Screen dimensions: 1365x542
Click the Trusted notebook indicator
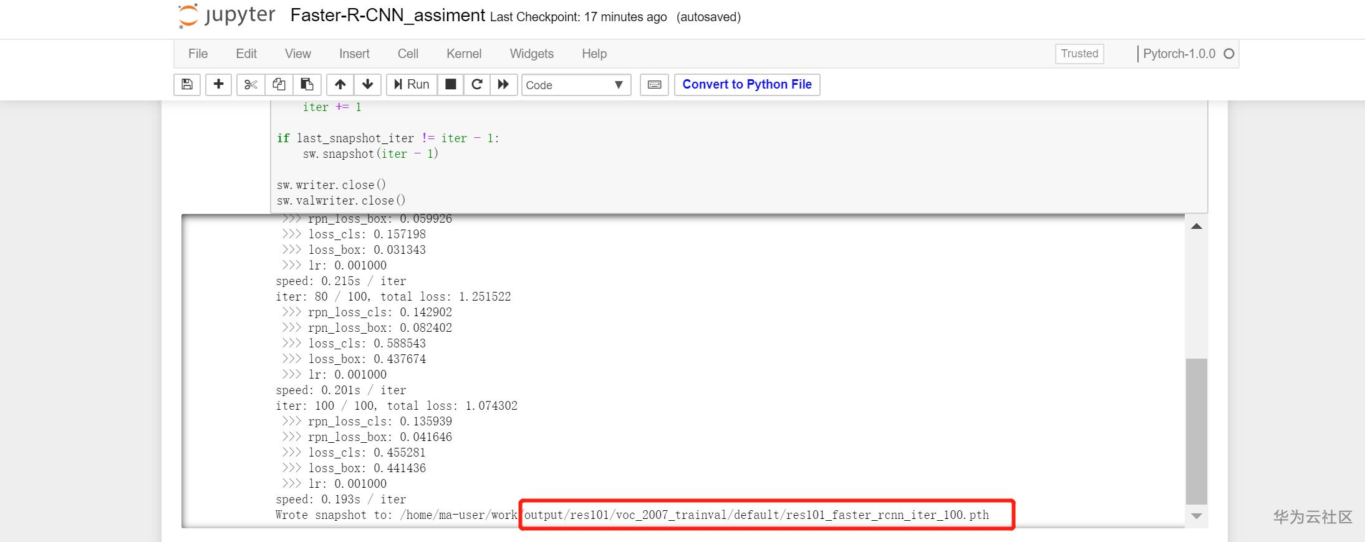pyautogui.click(x=1079, y=54)
